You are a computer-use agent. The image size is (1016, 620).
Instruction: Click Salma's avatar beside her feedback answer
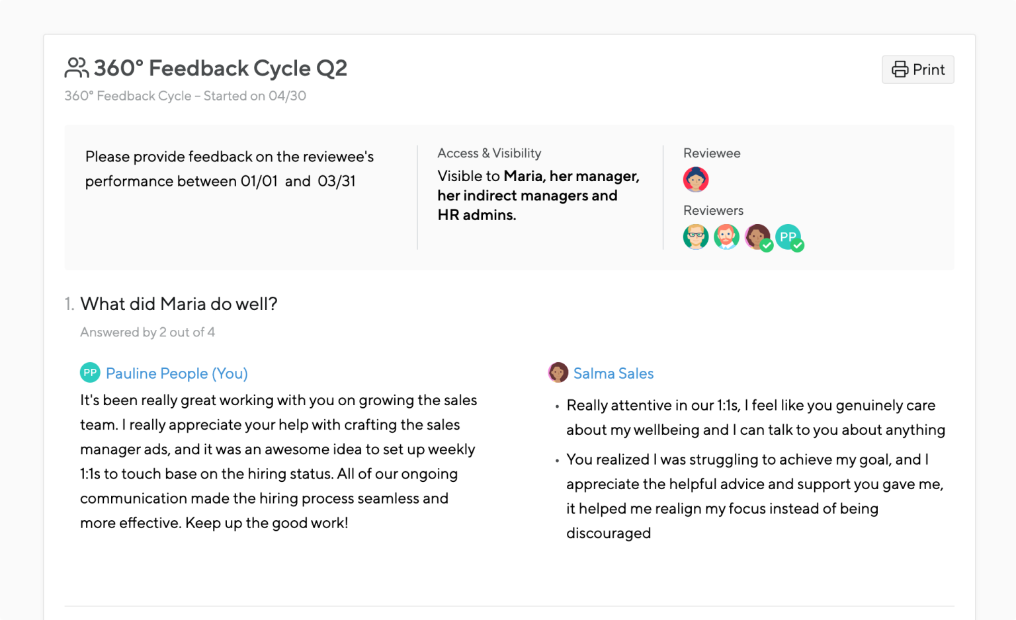tap(558, 372)
